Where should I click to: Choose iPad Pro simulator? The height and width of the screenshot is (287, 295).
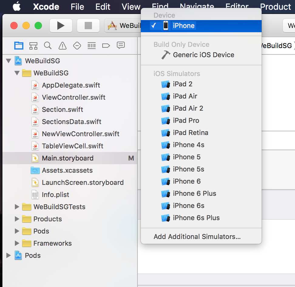point(201,120)
